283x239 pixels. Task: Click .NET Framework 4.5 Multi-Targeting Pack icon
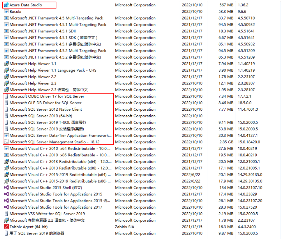(x=6, y=18)
